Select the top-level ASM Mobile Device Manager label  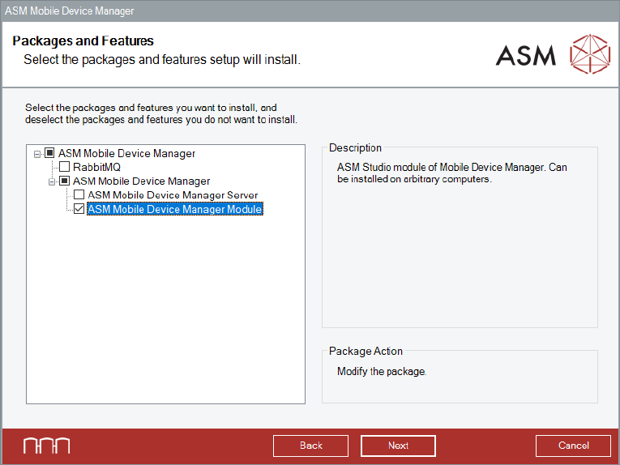[127, 153]
